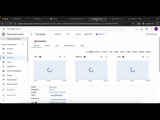
Task: Click the app: gb-frontend label chip
Action: [x=56, y=95]
